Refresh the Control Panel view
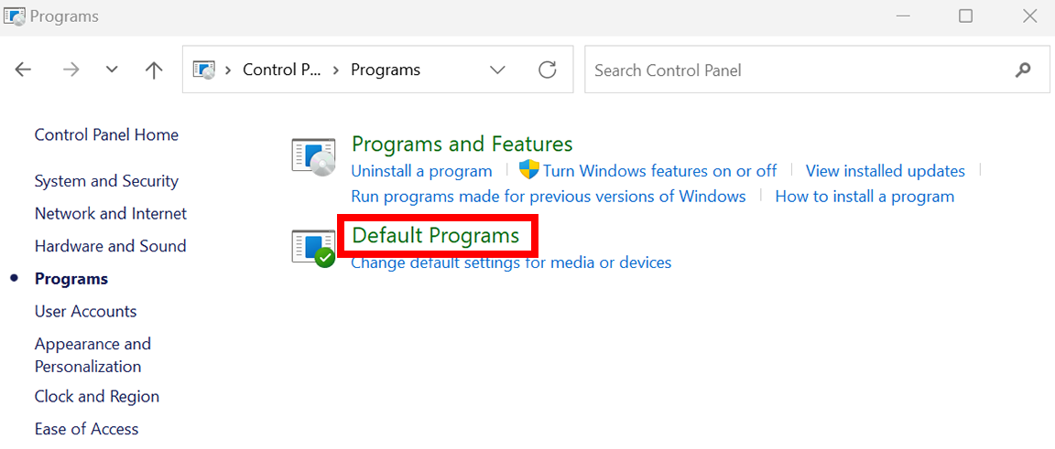 549,69
